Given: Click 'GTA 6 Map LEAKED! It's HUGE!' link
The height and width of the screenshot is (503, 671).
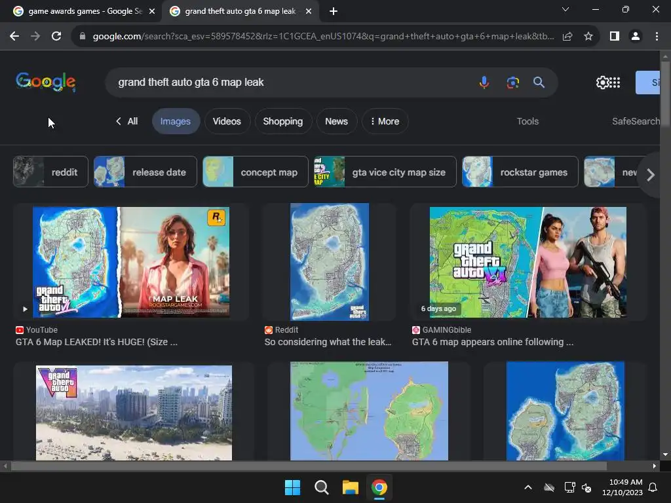Looking at the screenshot, I should click(x=97, y=342).
